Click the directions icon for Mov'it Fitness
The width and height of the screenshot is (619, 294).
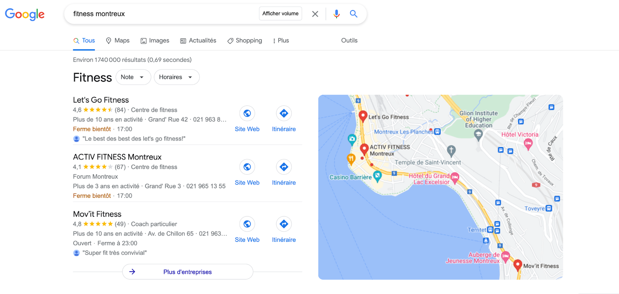tap(284, 224)
